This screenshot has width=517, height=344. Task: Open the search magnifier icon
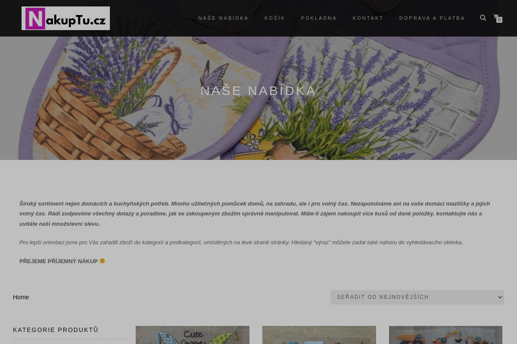tap(483, 18)
